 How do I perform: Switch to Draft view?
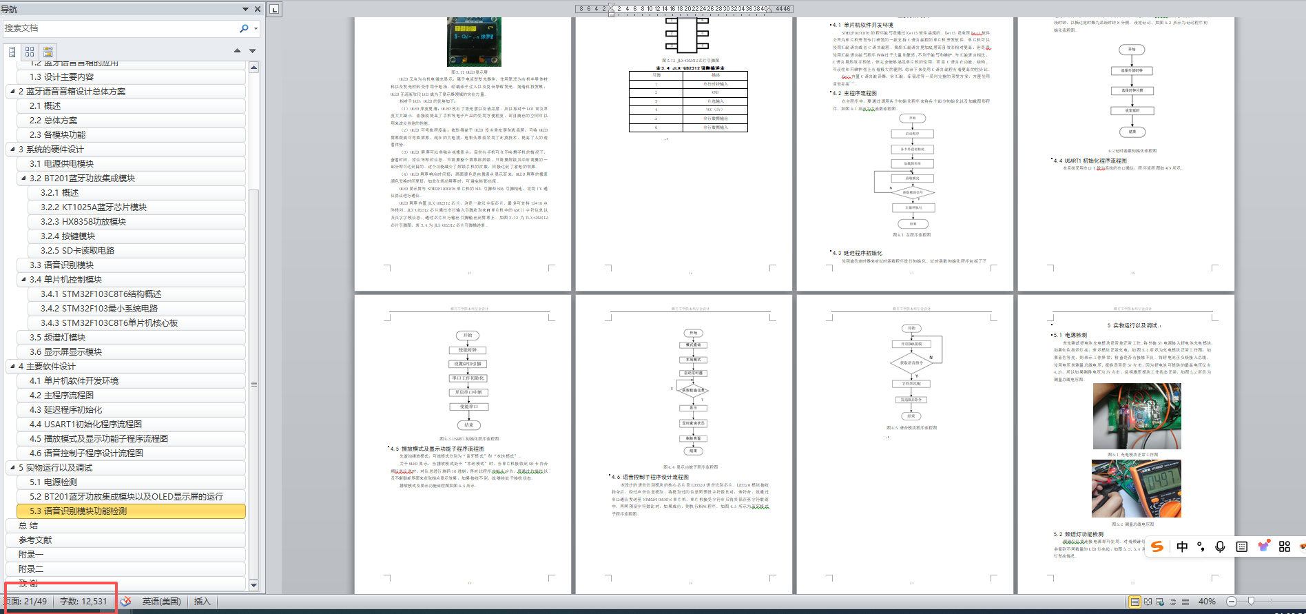[x=1185, y=602]
